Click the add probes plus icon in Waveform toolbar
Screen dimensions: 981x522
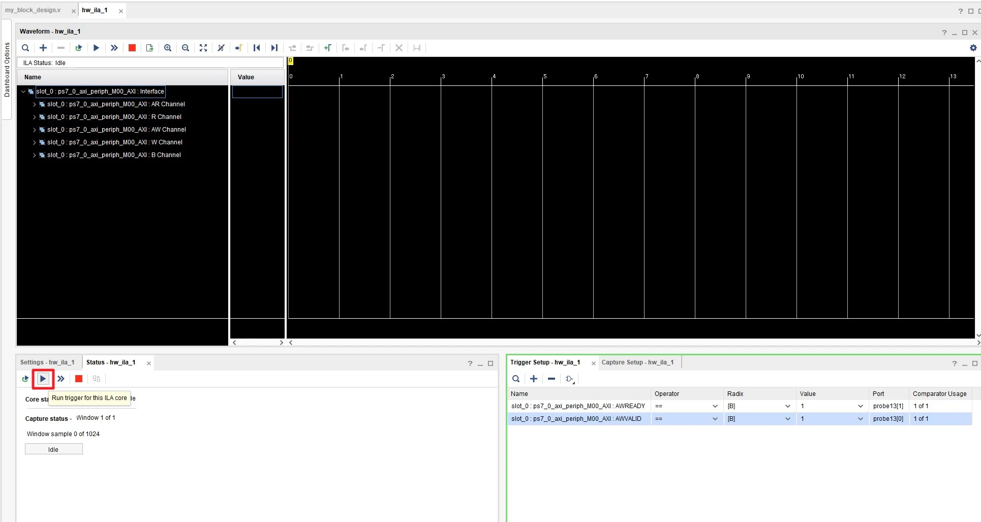pos(43,48)
